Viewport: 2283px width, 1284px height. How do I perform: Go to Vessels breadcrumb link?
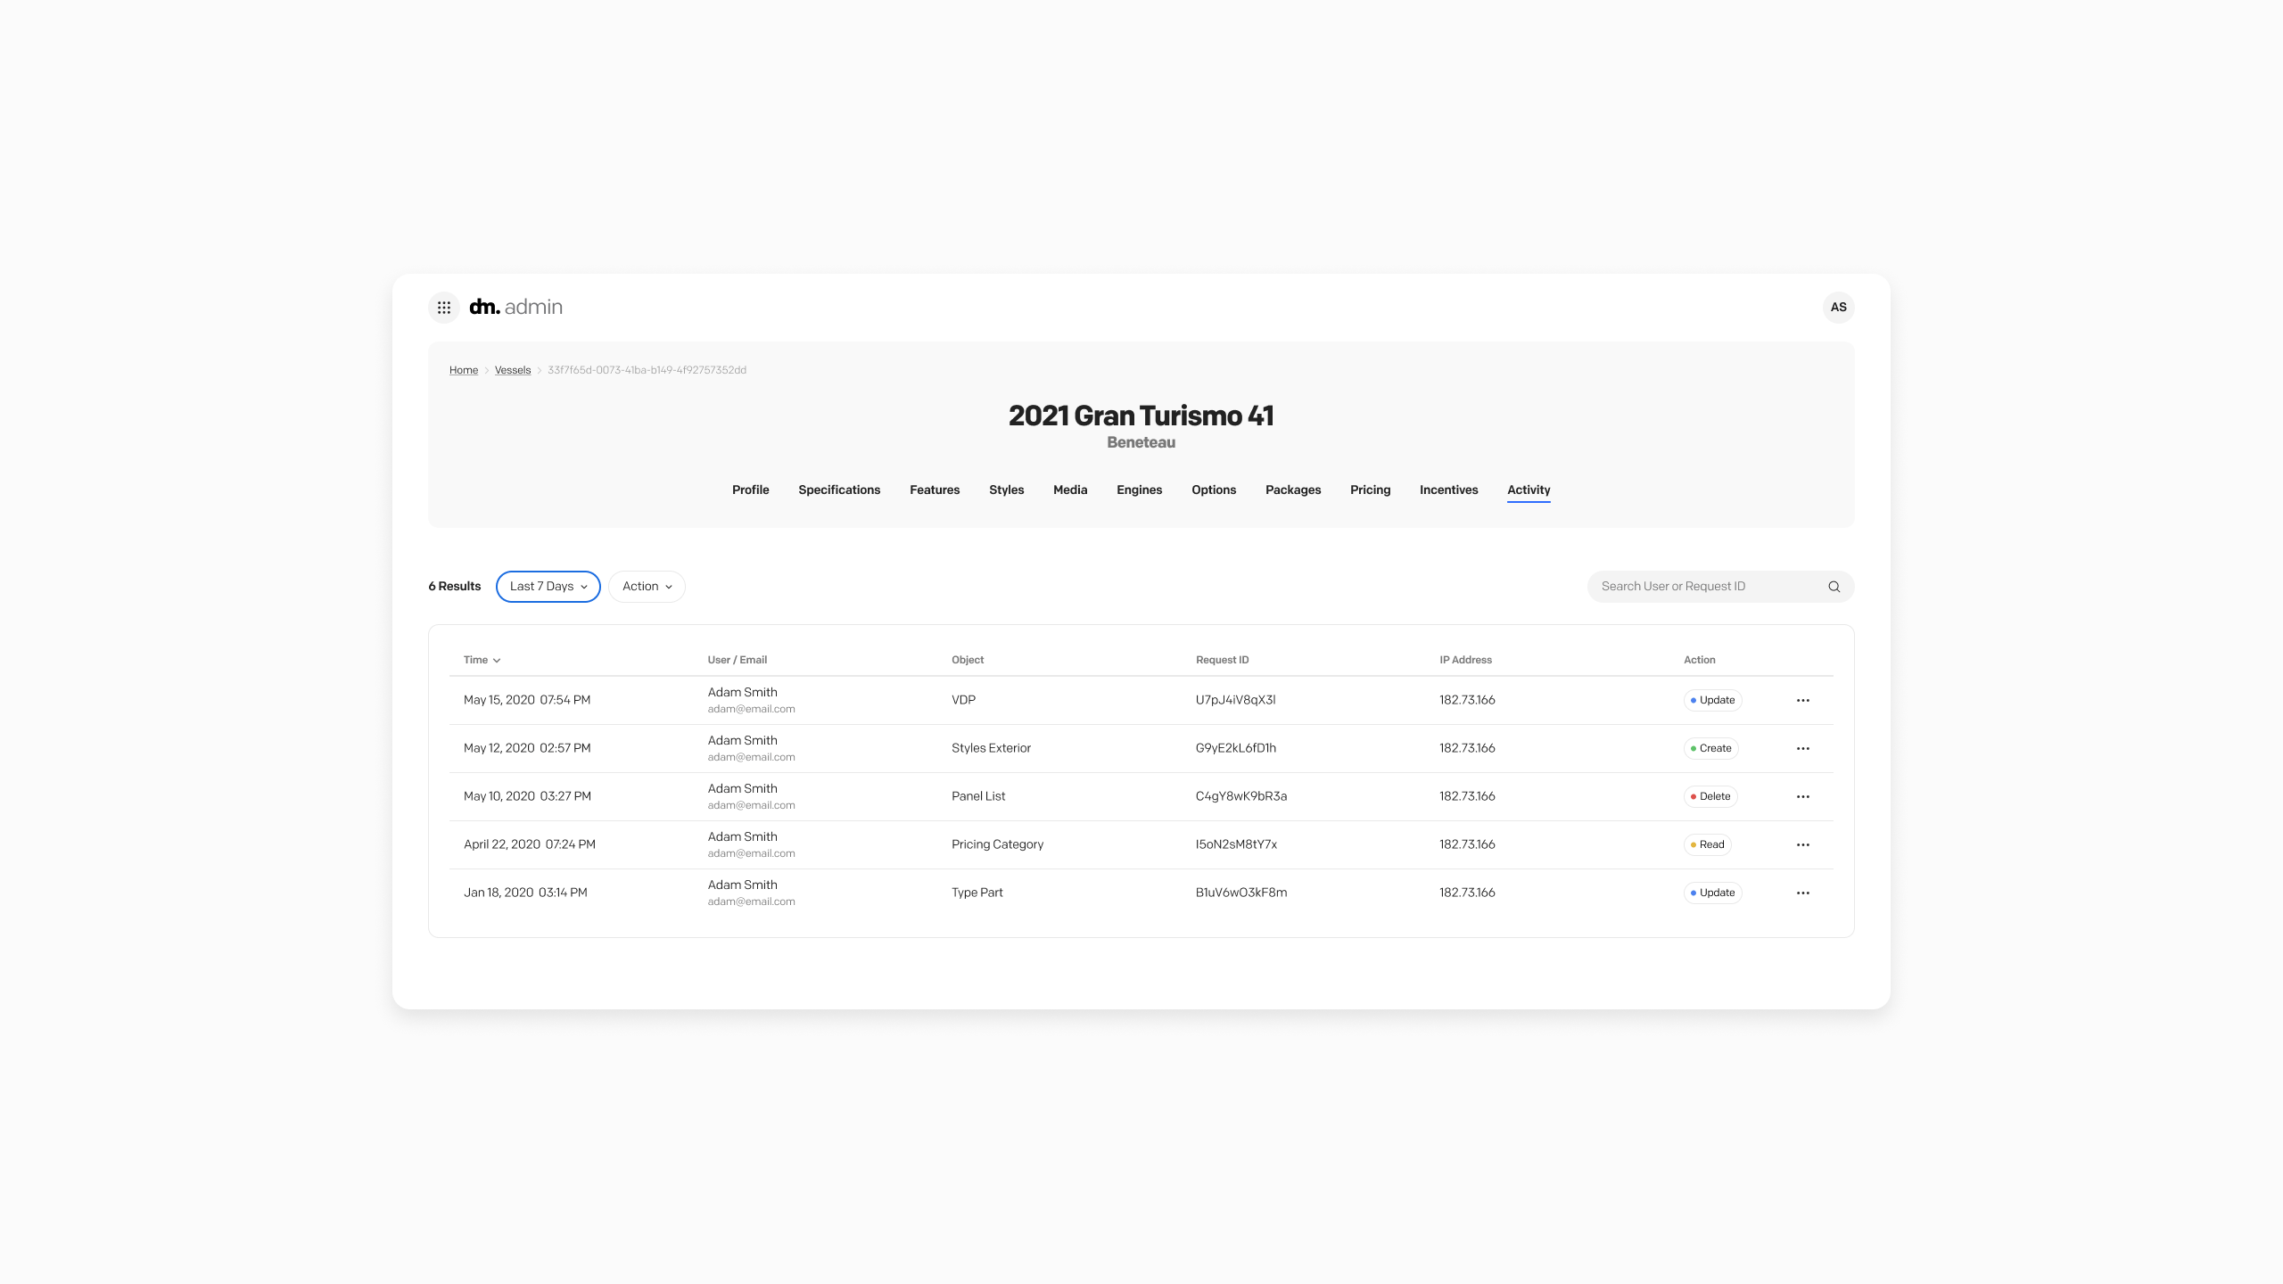click(x=512, y=370)
